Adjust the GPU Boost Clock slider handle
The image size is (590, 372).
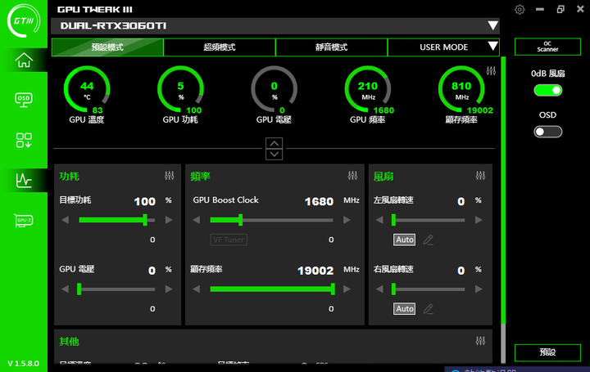[x=241, y=220]
